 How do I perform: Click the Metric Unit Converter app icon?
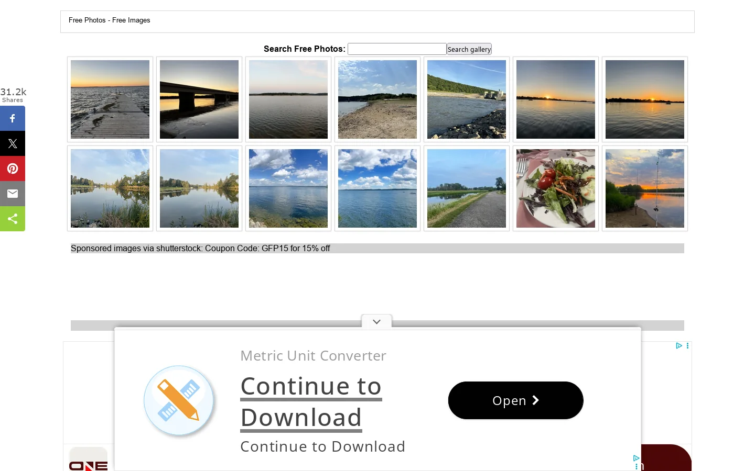point(179,401)
